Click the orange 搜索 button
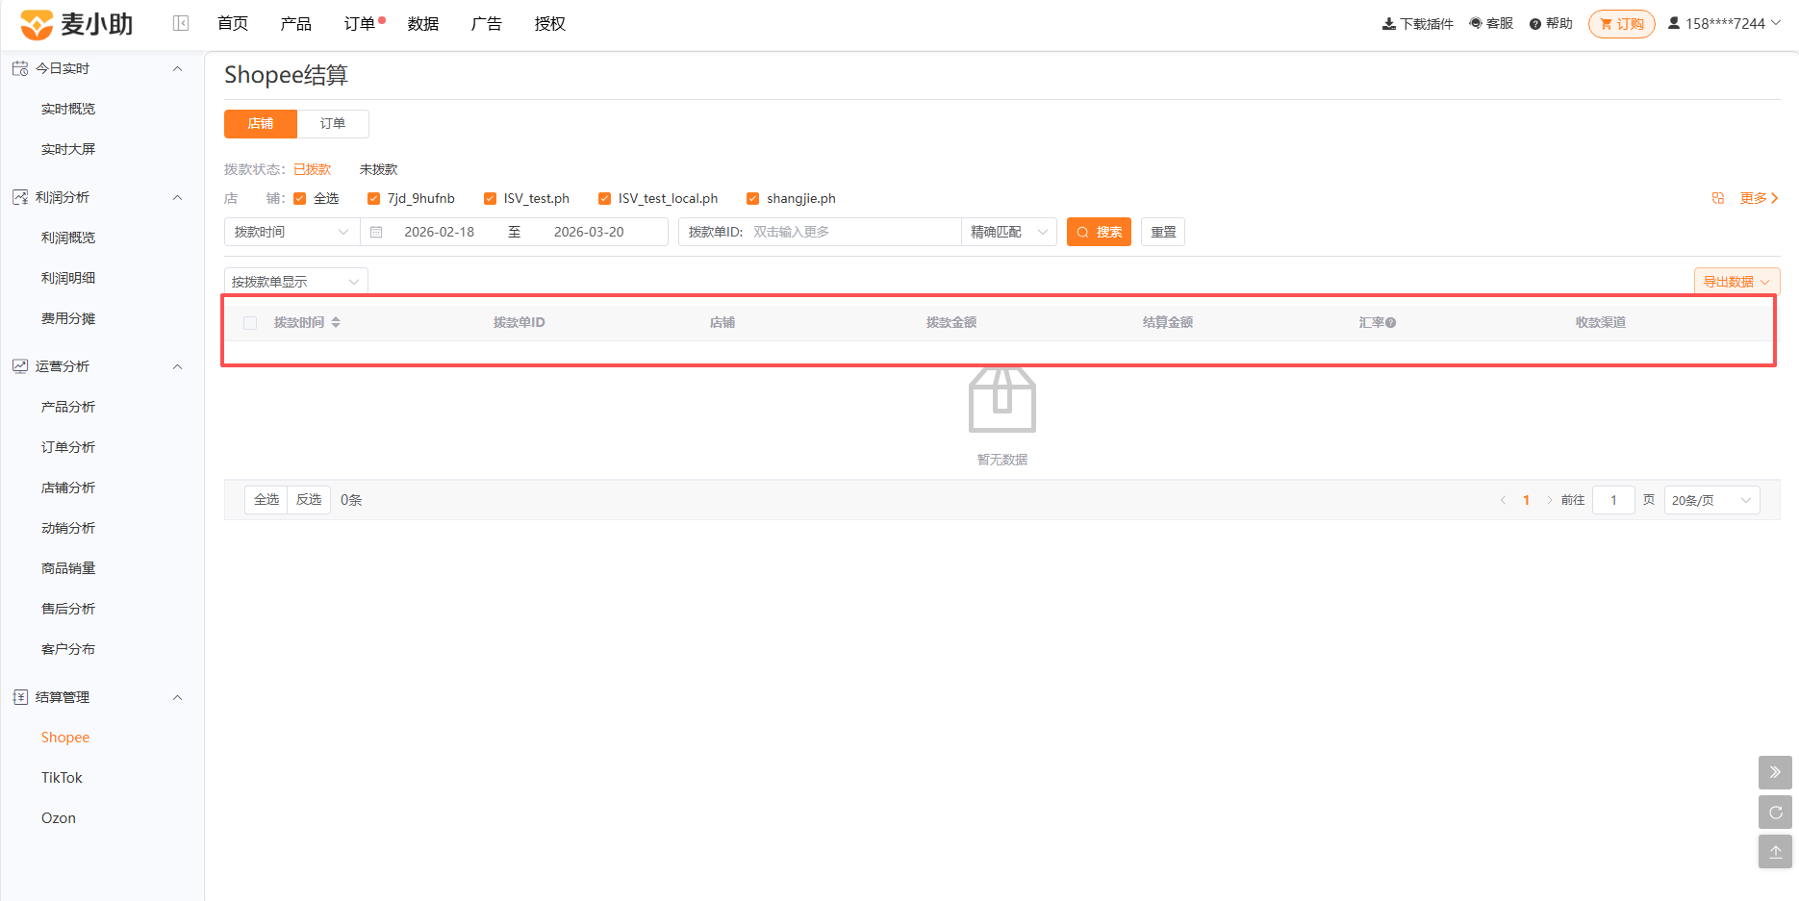 tap(1099, 232)
